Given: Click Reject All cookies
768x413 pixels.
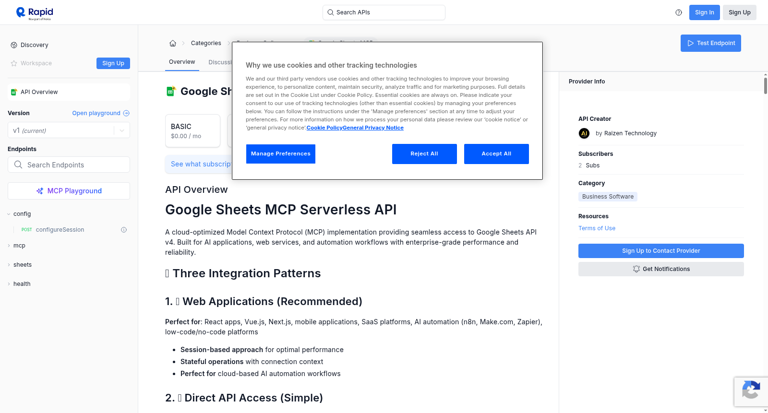Looking at the screenshot, I should 424,154.
